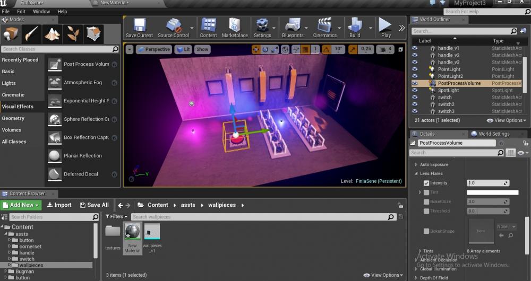Enable the BokehShape checkbox

[426, 231]
